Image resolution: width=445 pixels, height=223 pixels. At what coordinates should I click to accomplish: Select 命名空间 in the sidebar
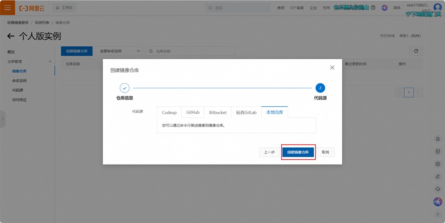tap(19, 81)
